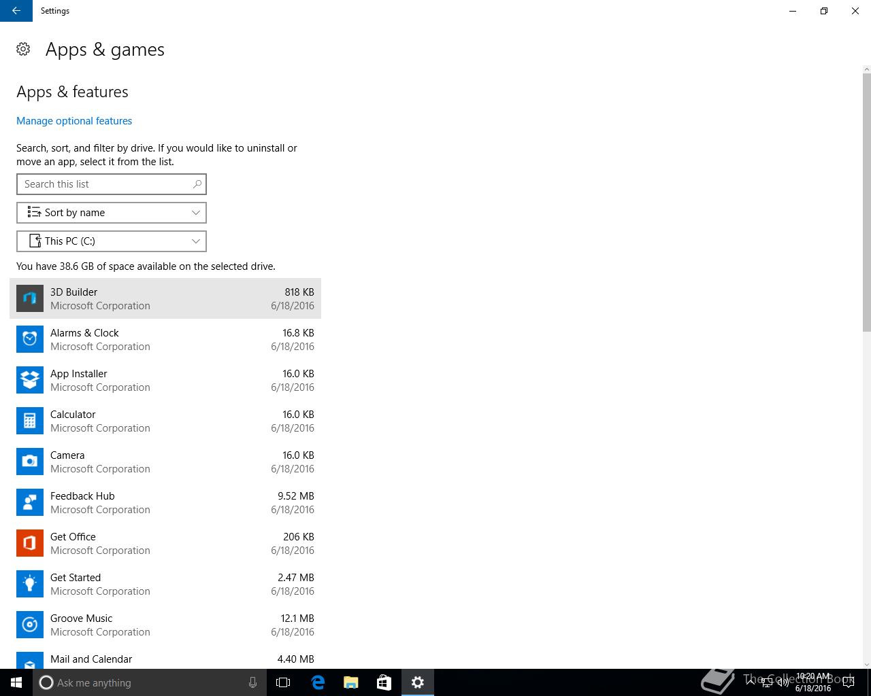The height and width of the screenshot is (696, 871).
Task: Select the Get Started list entry
Action: (165, 584)
